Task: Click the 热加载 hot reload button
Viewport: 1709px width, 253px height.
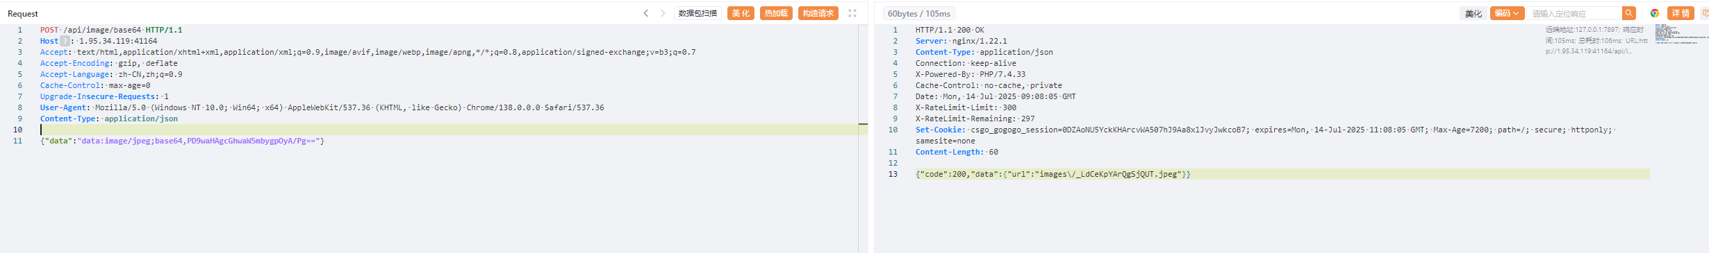Action: coord(776,13)
